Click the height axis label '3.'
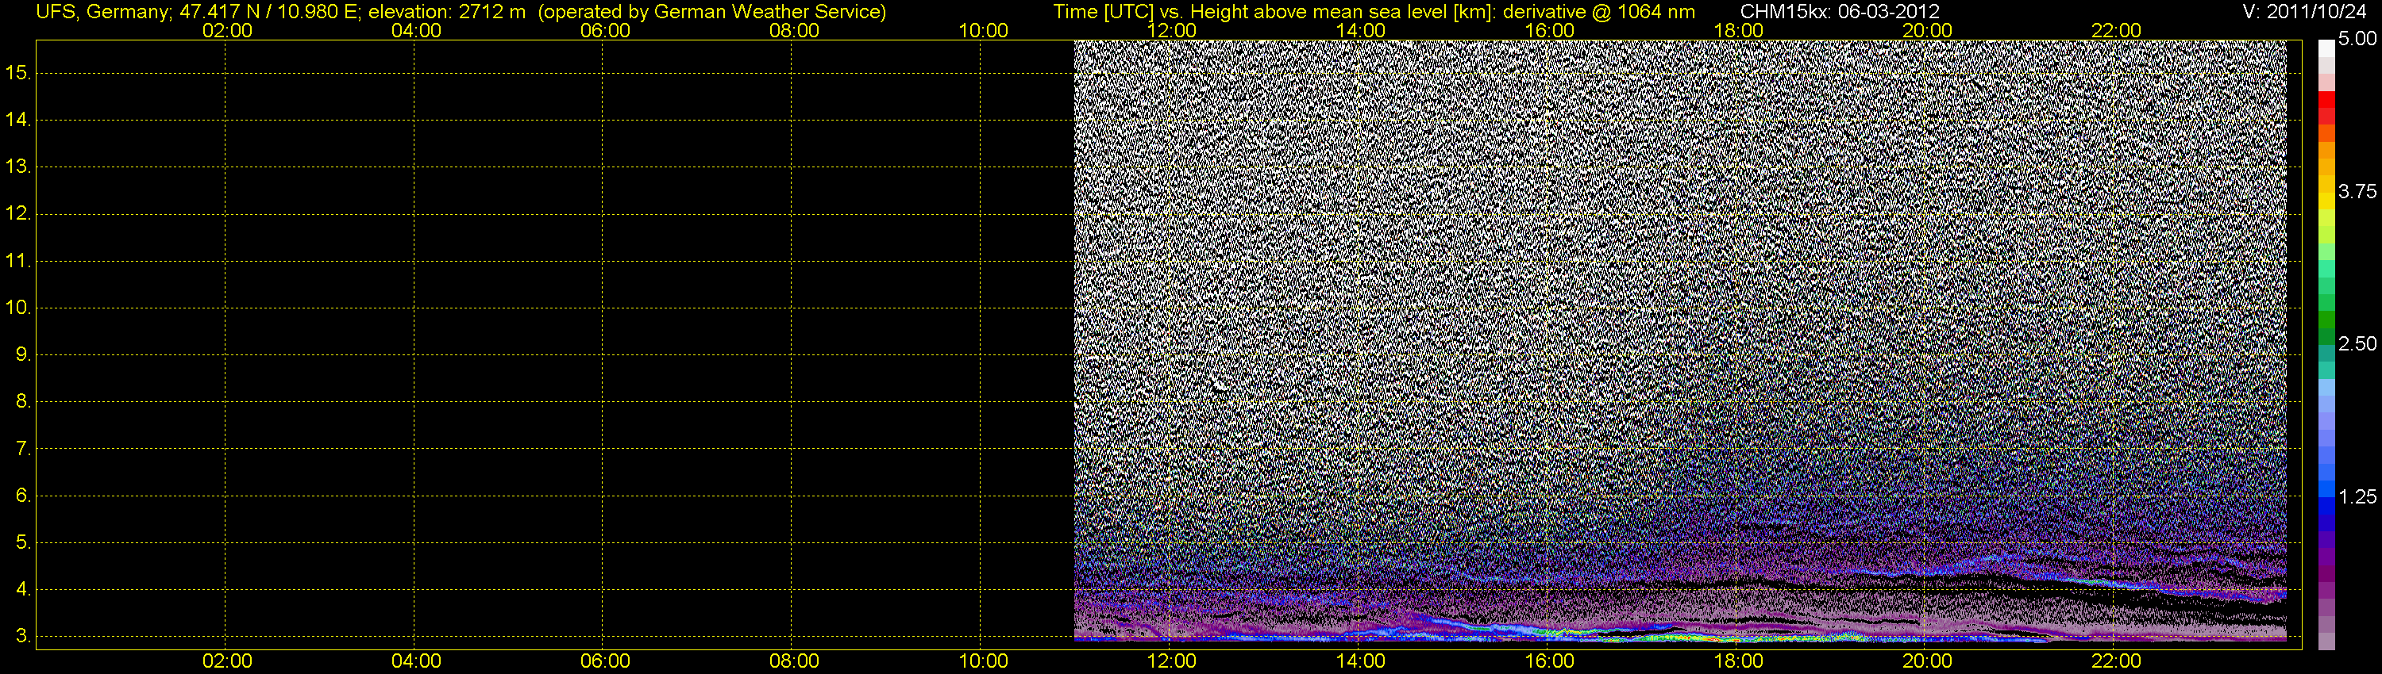 coord(23,636)
